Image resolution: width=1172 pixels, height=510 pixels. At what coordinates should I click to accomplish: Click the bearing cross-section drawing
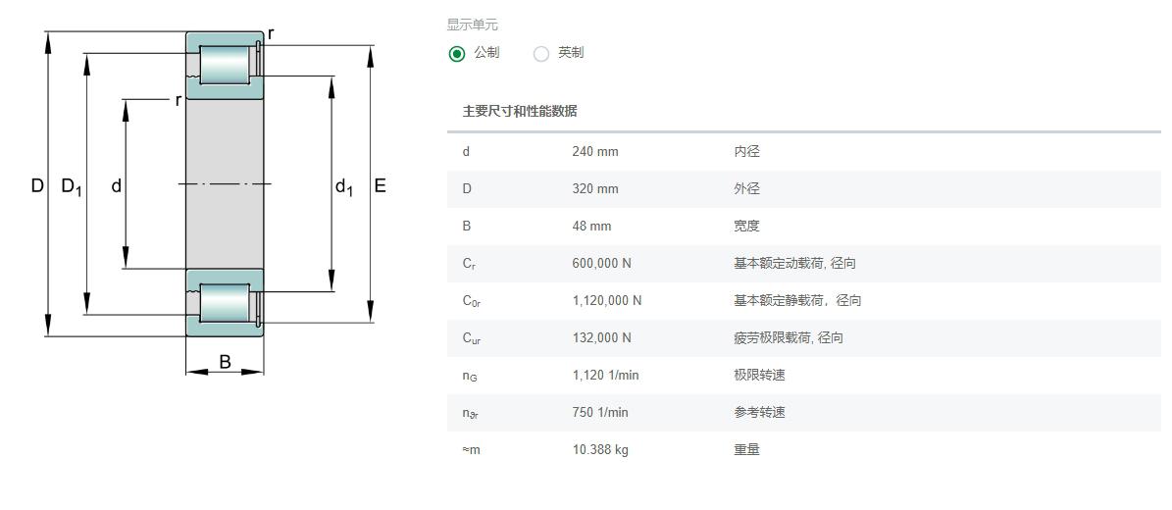coord(212,200)
